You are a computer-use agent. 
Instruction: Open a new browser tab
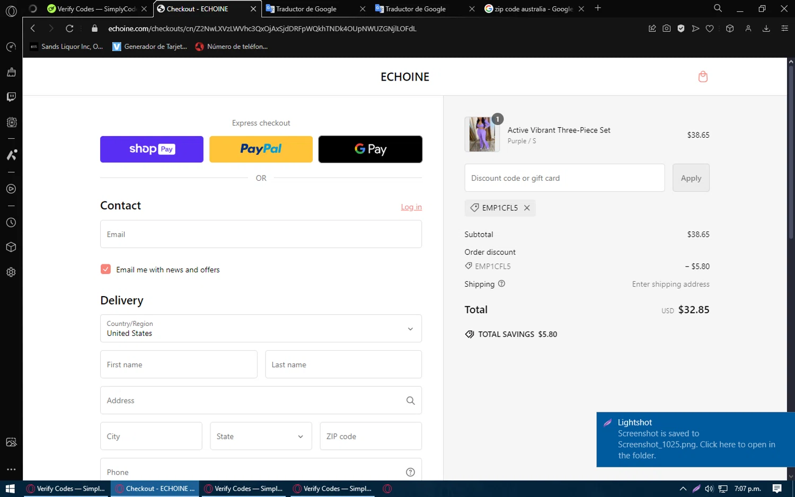598,8
